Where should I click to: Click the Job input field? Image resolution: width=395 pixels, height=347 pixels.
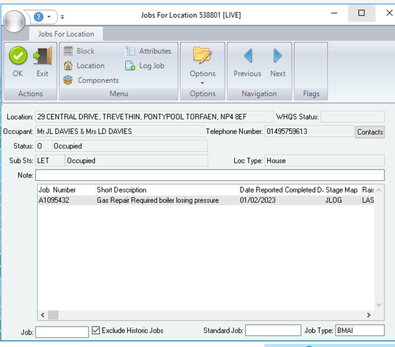click(x=62, y=332)
